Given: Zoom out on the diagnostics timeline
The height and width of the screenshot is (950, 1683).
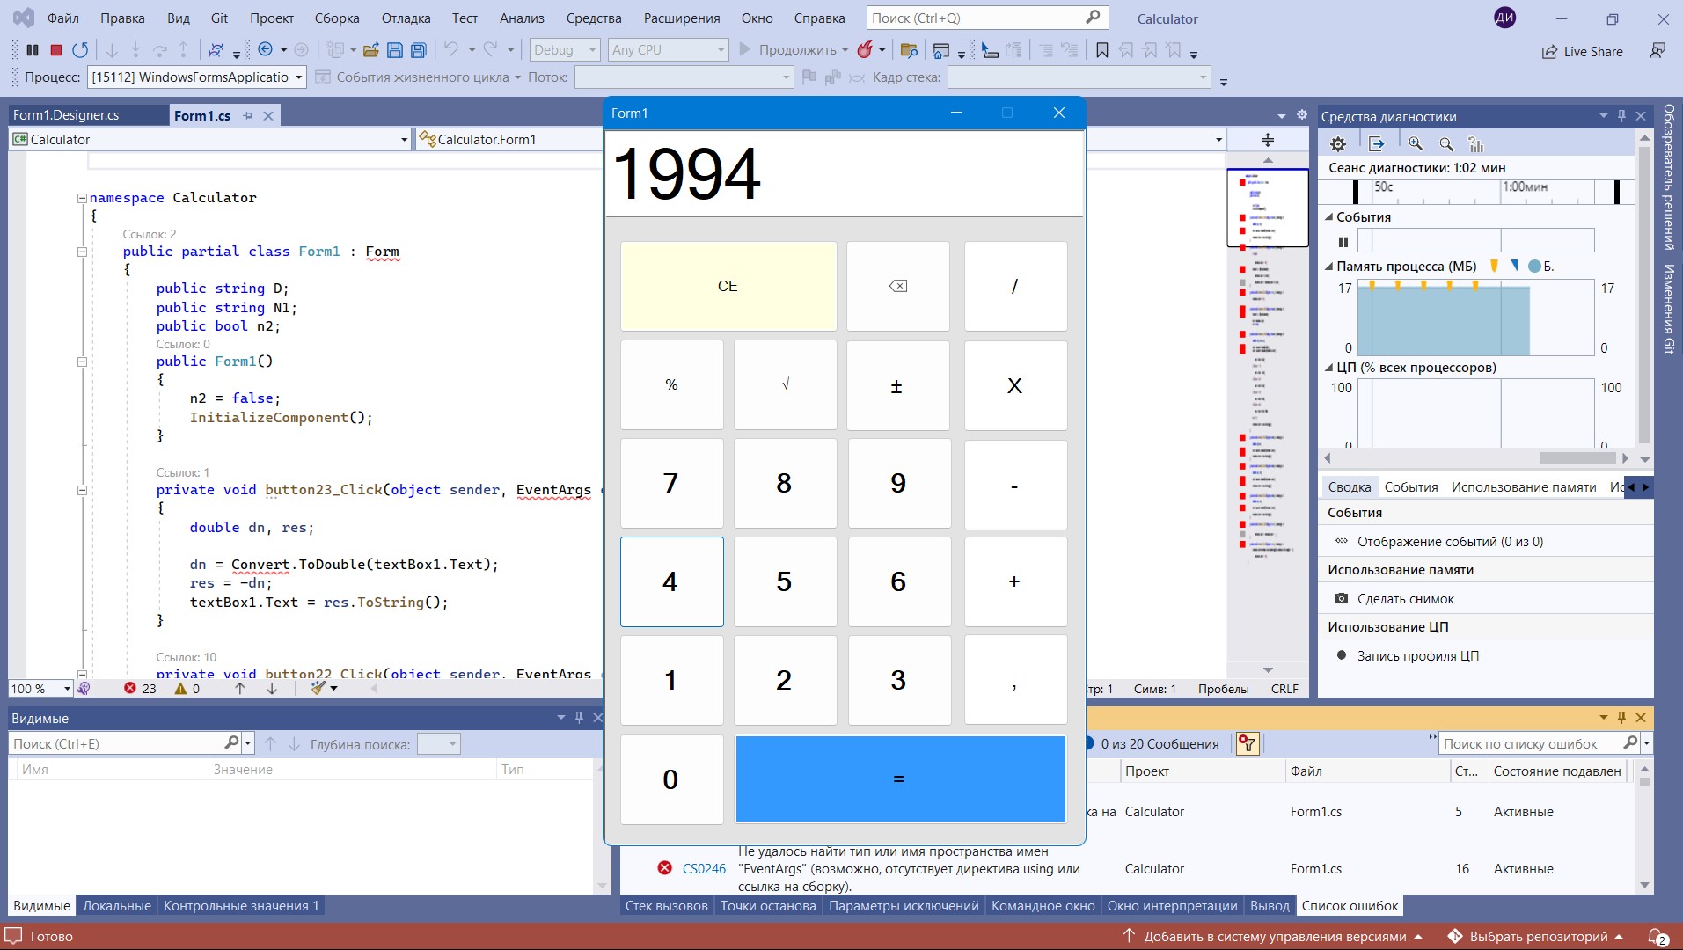Looking at the screenshot, I should (1446, 144).
